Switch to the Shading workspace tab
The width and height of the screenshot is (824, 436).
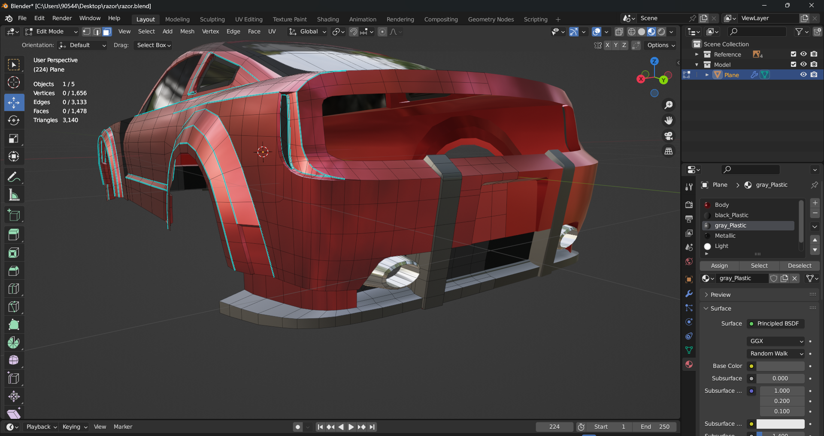coord(327,19)
